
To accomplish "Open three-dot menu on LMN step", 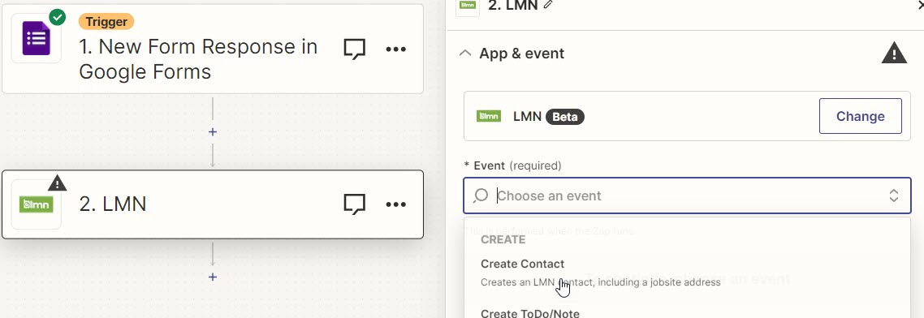I will 395,204.
